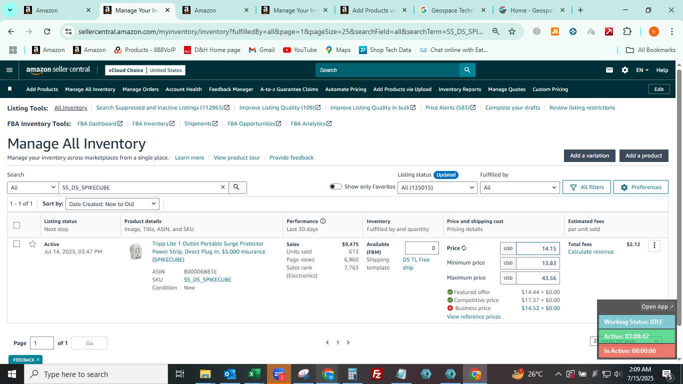Image resolution: width=683 pixels, height=384 pixels.
Task: Open the EN language dropdown
Action: click(x=642, y=70)
